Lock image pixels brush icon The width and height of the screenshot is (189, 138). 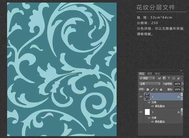[x=152, y=89]
